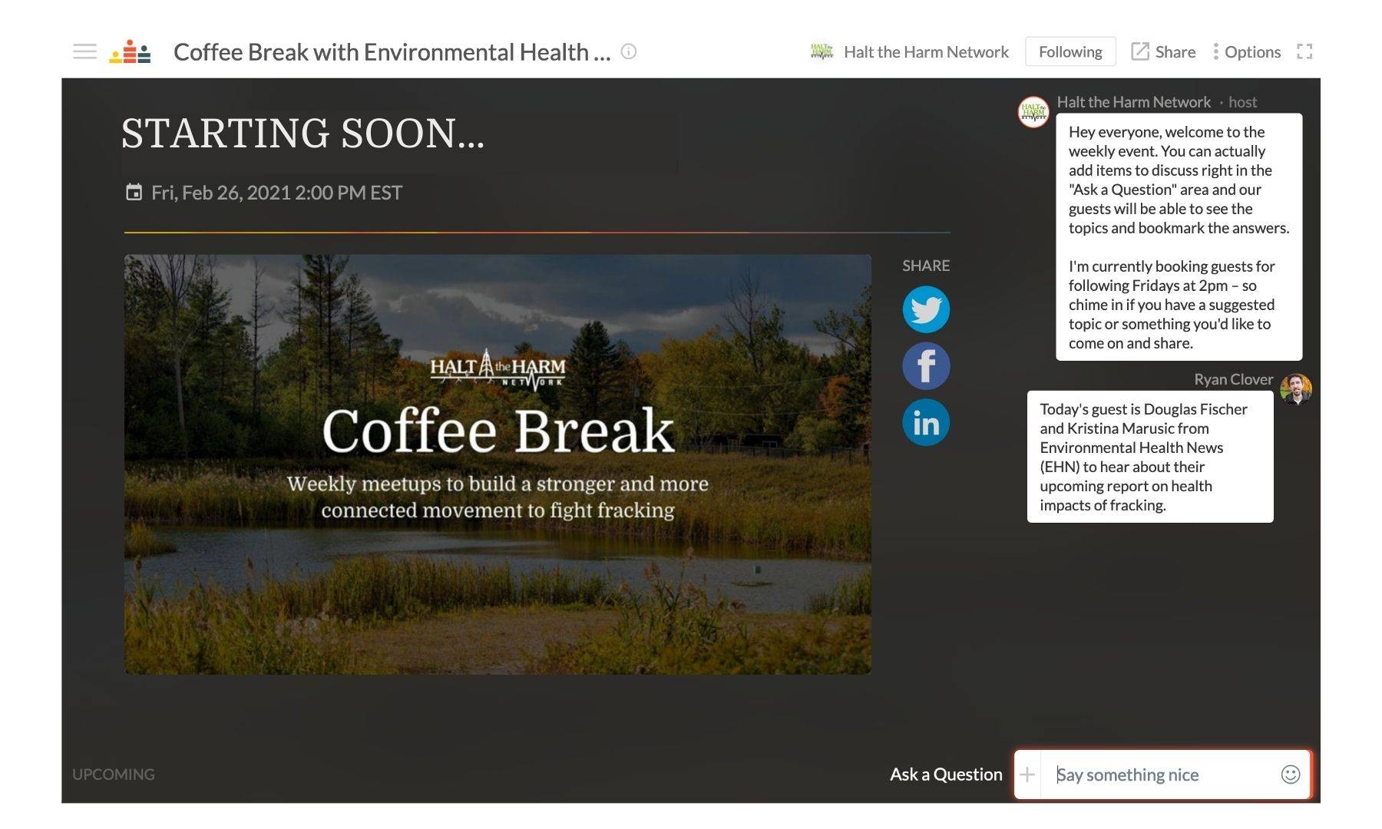Screen dimensions: 1382x829
Task: Open the Options menu
Action: [1246, 51]
